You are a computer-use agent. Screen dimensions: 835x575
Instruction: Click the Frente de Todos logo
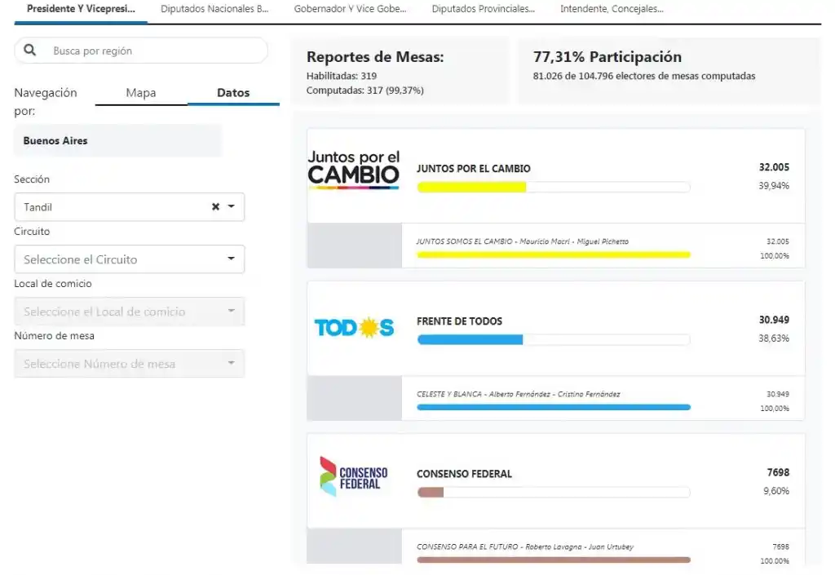point(354,328)
